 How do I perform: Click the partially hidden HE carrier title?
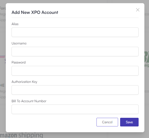(x=2, y=85)
